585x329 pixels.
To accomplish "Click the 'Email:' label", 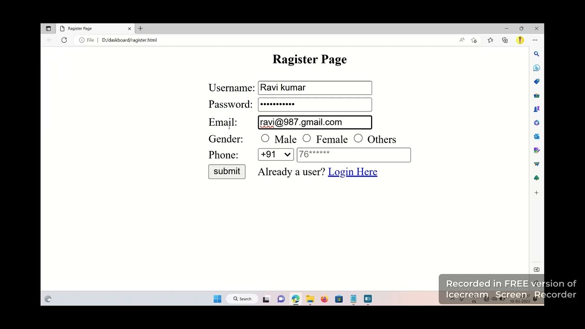I will (x=223, y=122).
